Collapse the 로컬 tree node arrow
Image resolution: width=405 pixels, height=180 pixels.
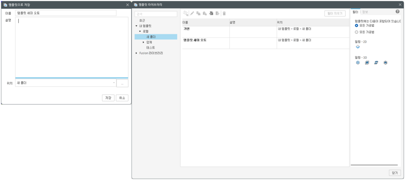pyautogui.click(x=140, y=31)
